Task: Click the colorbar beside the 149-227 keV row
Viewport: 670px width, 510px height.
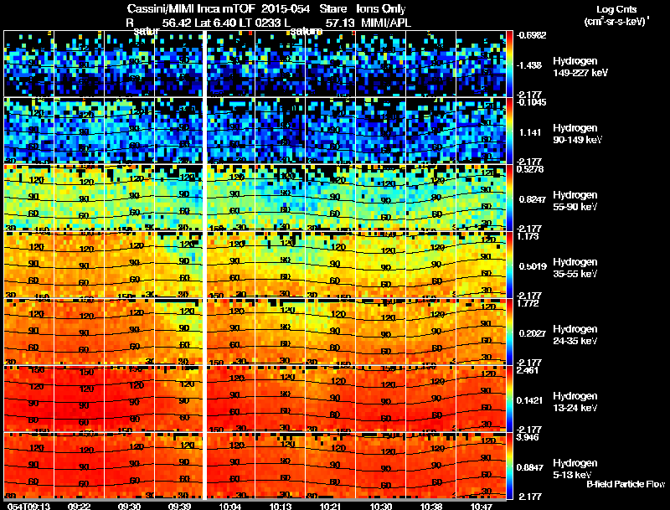Action: point(509,64)
